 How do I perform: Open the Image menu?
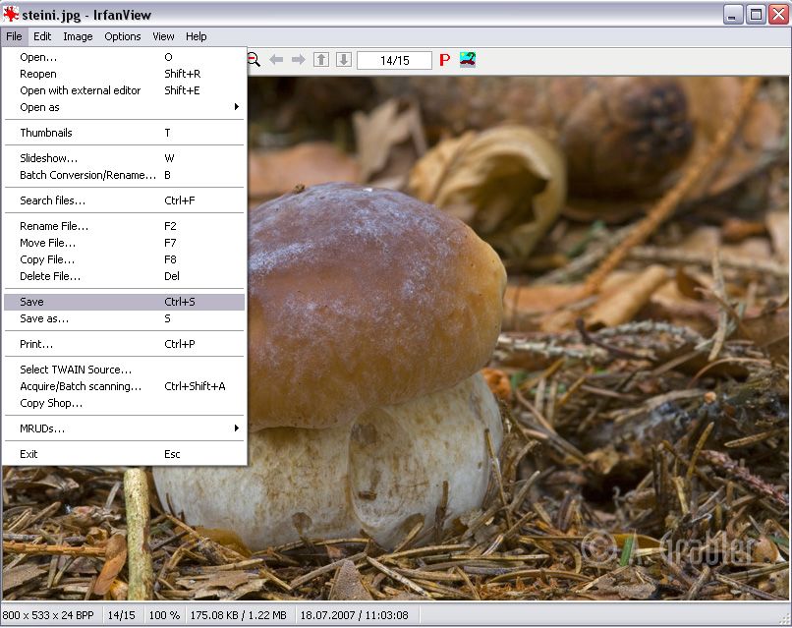78,36
